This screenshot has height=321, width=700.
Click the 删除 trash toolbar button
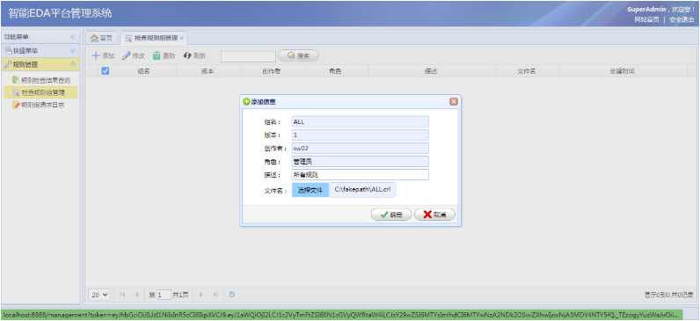coord(164,55)
